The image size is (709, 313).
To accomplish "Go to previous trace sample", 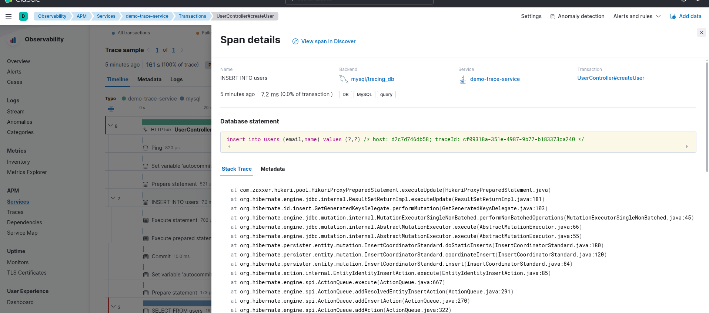I will pyautogui.click(x=149, y=50).
